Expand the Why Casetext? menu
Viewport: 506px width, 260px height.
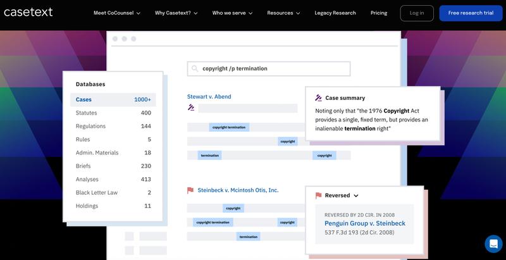(176, 13)
